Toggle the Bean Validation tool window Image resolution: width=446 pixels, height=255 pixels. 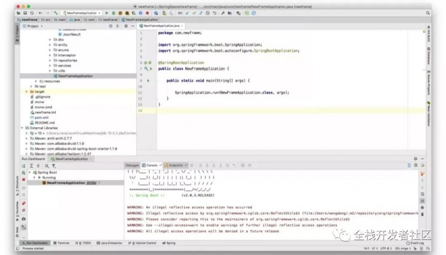pyautogui.click(x=428, y=114)
